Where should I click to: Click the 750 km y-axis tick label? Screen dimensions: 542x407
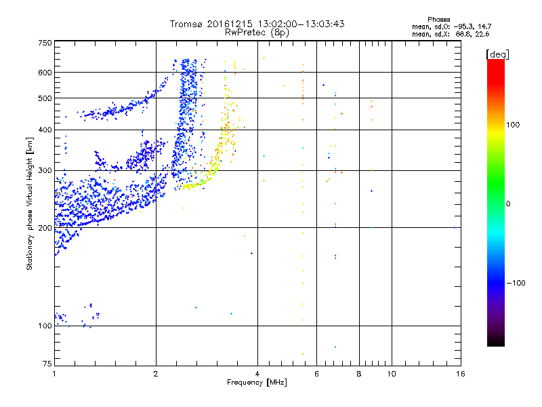pyautogui.click(x=45, y=43)
